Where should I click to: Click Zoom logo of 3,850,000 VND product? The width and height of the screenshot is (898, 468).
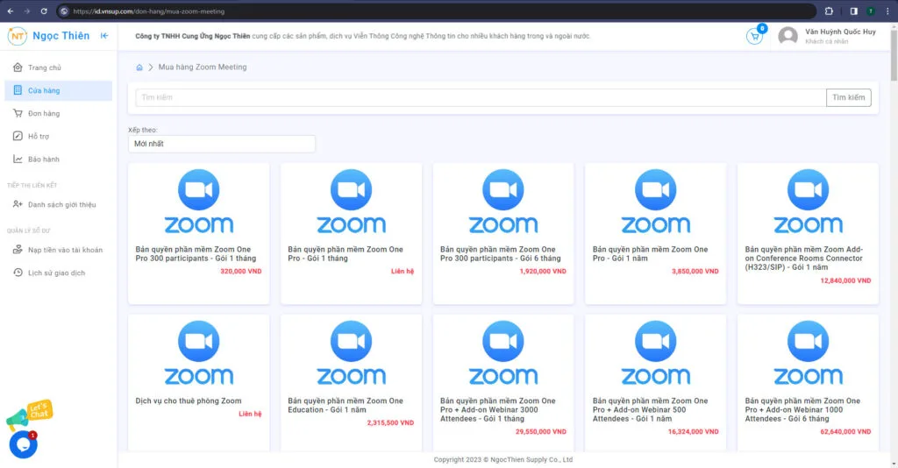point(656,202)
